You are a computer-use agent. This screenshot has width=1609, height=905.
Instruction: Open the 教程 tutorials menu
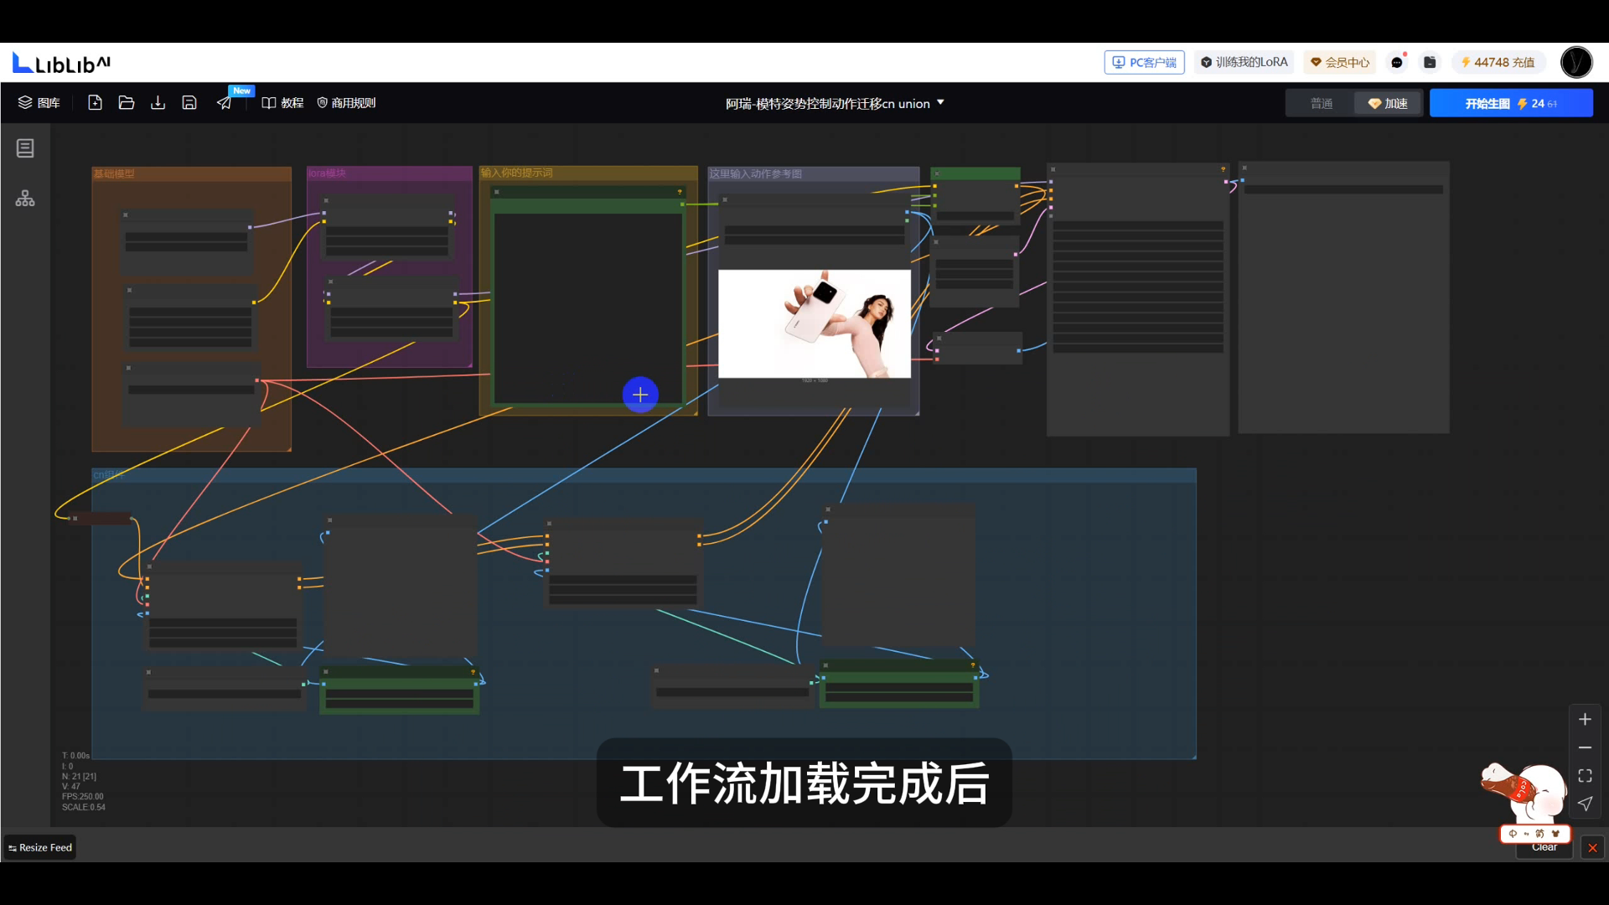point(283,103)
